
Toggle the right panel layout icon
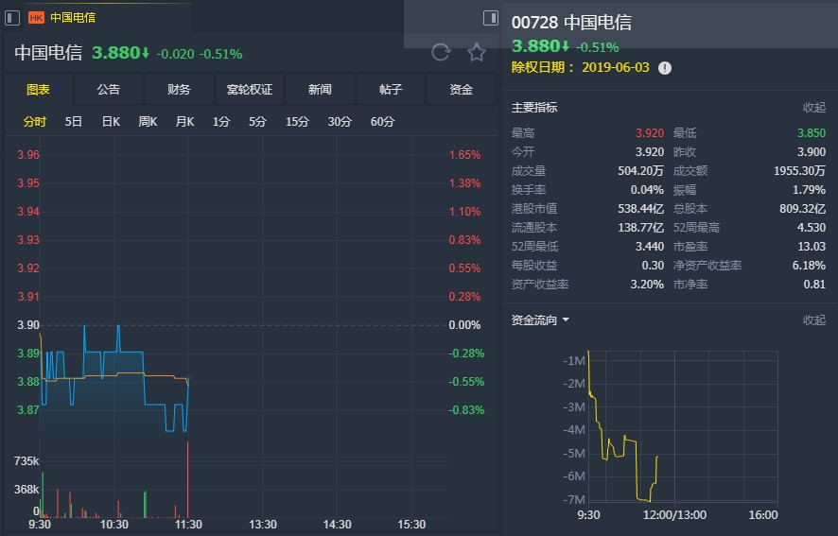490,18
